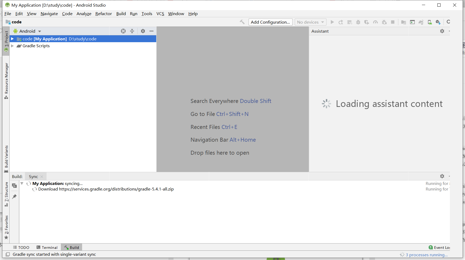Select the gradle-5.4.1-all.zip download line
Screen dimensions: 465x260
pyautogui.click(x=106, y=189)
